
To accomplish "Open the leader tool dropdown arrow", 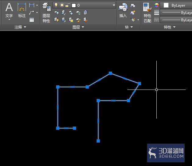I will coord(37,12).
